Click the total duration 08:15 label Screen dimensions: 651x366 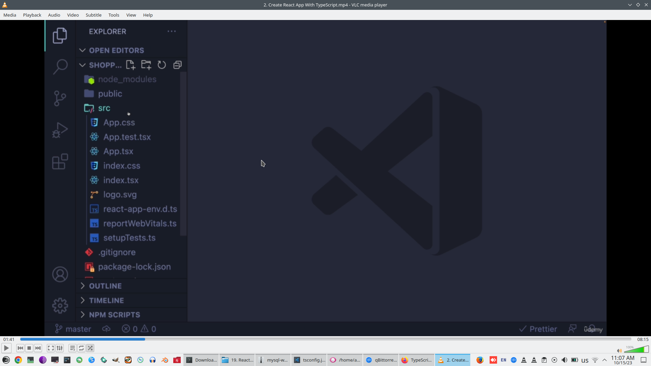(643, 339)
